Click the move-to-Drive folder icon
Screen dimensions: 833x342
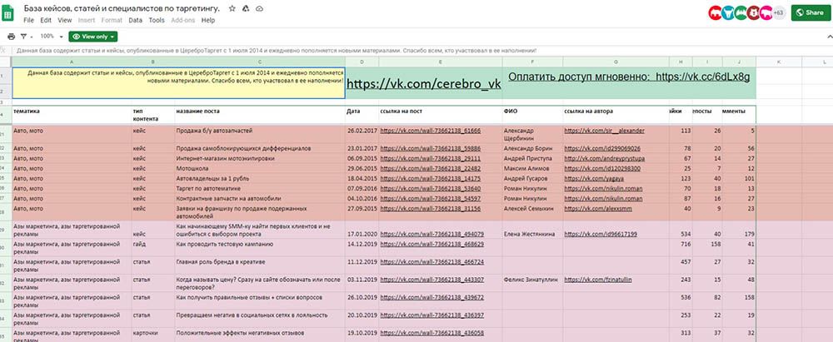click(x=246, y=9)
